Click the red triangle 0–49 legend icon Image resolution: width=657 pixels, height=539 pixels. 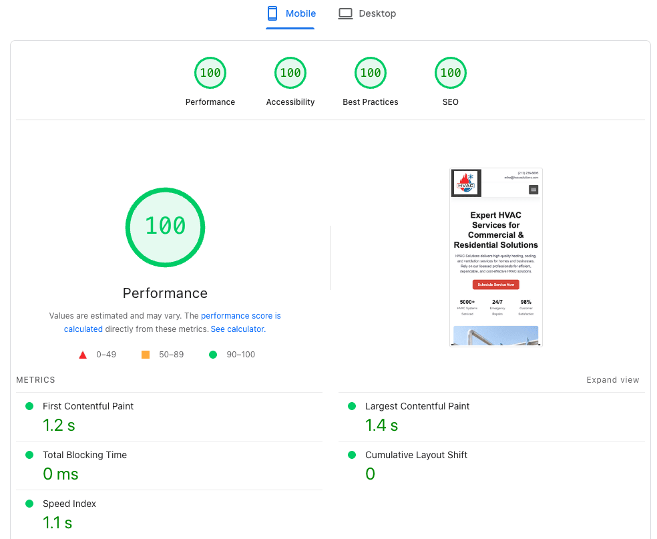point(83,355)
